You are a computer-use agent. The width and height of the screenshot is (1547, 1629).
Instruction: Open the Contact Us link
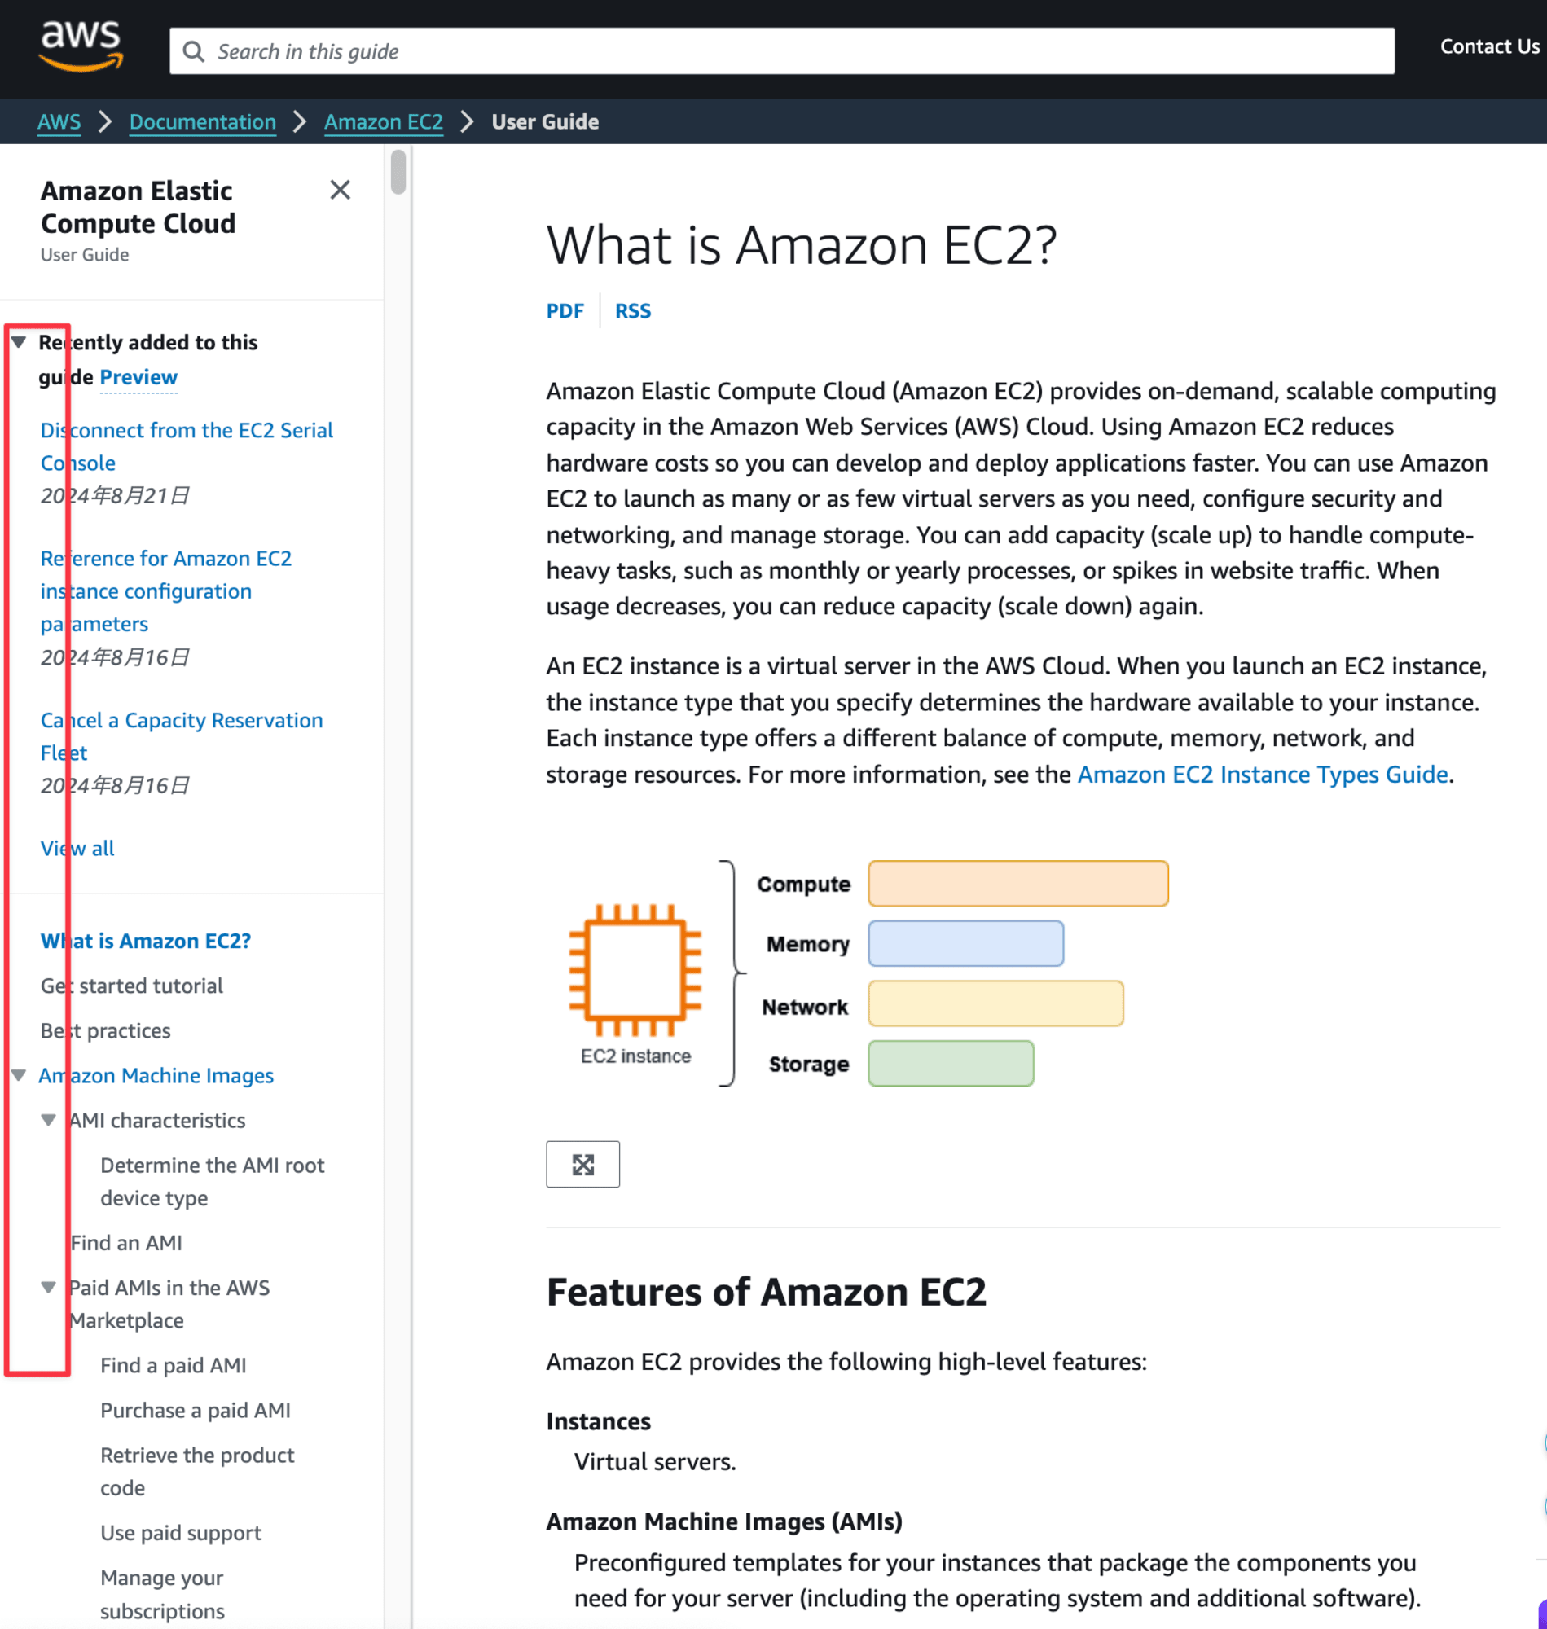(1489, 47)
